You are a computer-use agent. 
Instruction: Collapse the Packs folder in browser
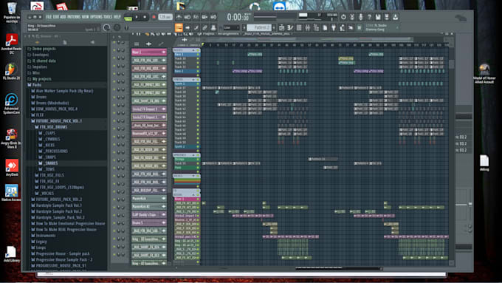pyautogui.click(x=37, y=85)
